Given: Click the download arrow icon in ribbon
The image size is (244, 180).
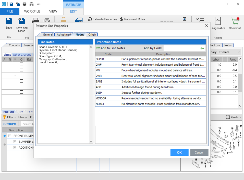Looking at the screenshot, I should tap(184, 19).
